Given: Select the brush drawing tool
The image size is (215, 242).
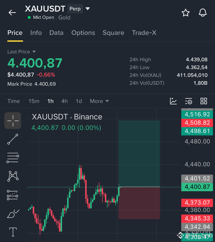Looking at the screenshot, I should coord(13,214).
